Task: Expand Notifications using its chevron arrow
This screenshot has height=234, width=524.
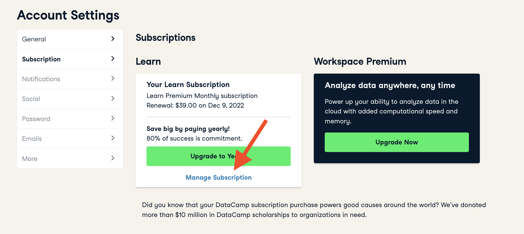Action: 113,78
